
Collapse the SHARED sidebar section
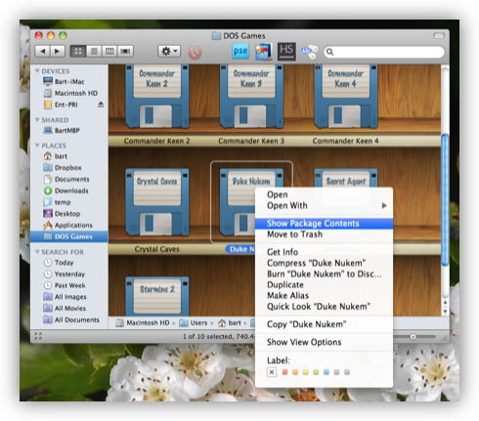tap(37, 120)
